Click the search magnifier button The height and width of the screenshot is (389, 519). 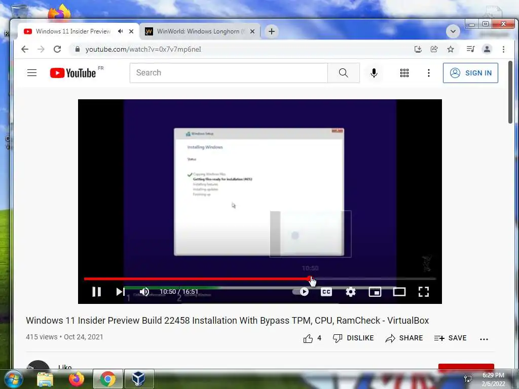(344, 73)
